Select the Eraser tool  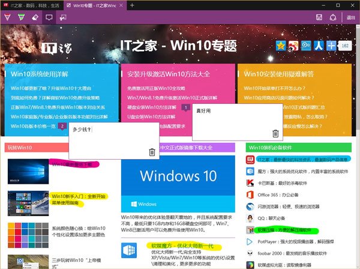35,17
